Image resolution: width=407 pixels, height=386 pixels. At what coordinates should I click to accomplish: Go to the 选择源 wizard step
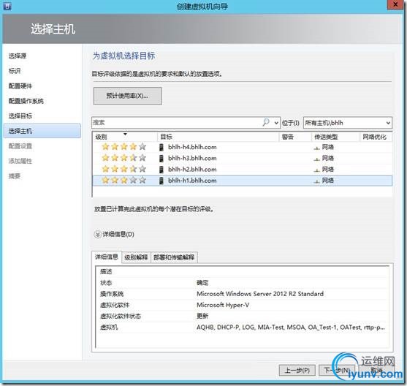tap(18, 56)
